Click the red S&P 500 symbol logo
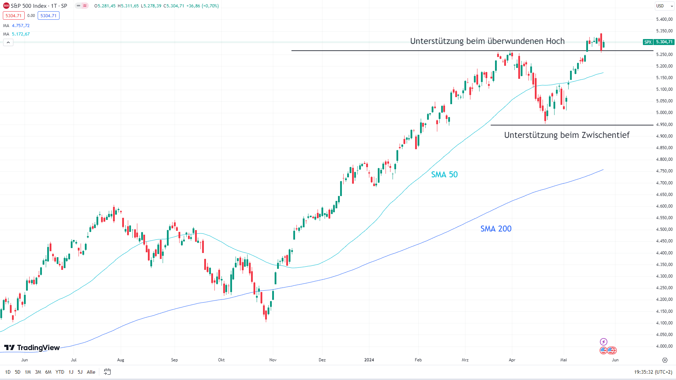This screenshot has height=380, width=676. pos(6,6)
